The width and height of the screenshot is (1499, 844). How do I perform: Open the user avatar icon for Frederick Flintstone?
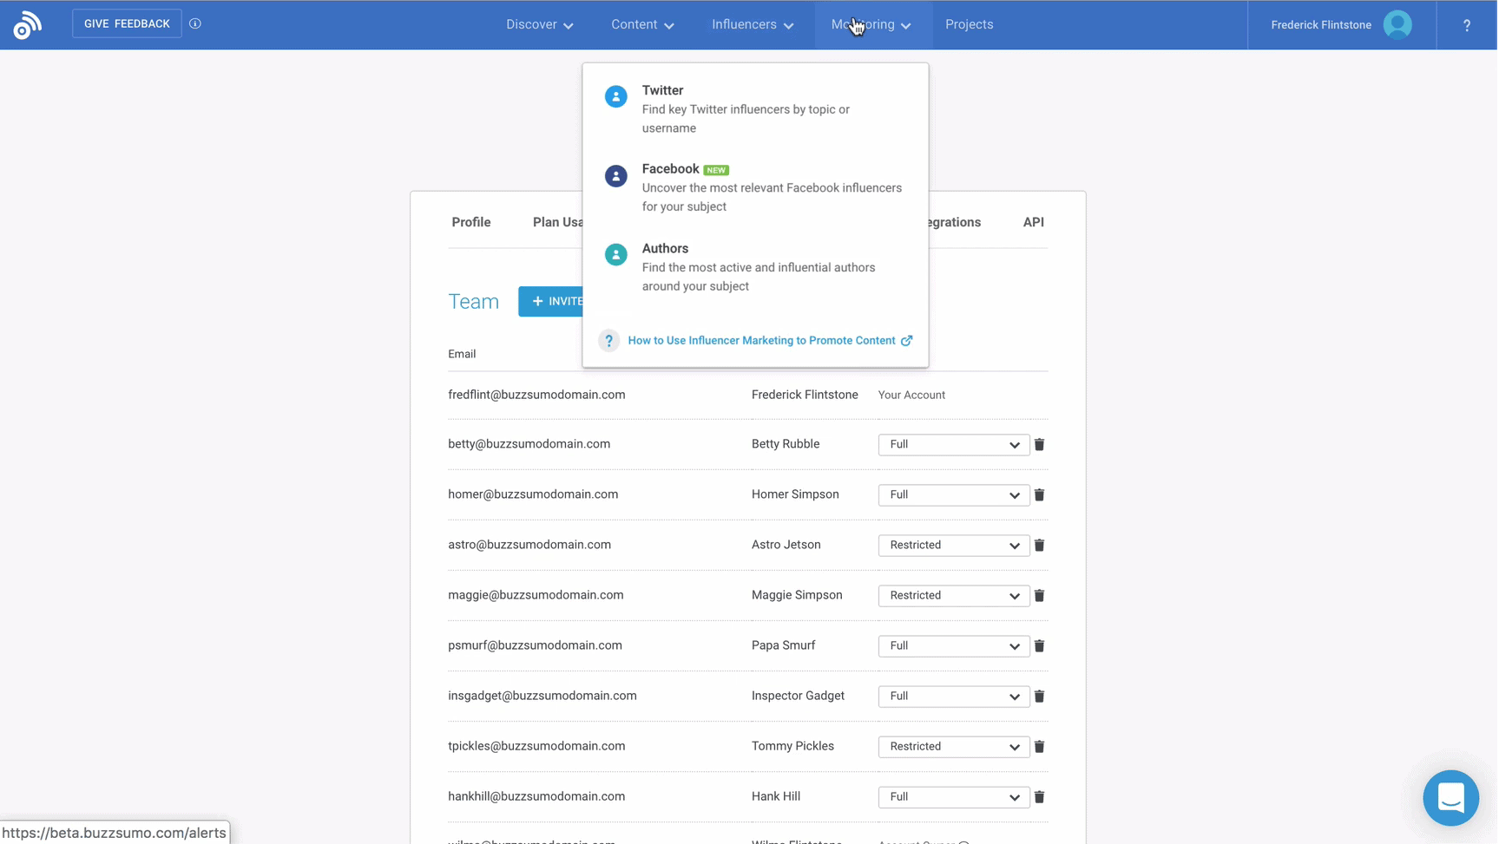pos(1397,24)
